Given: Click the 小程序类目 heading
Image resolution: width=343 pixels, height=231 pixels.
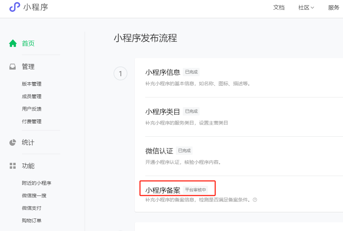Looking at the screenshot, I should pos(163,112).
